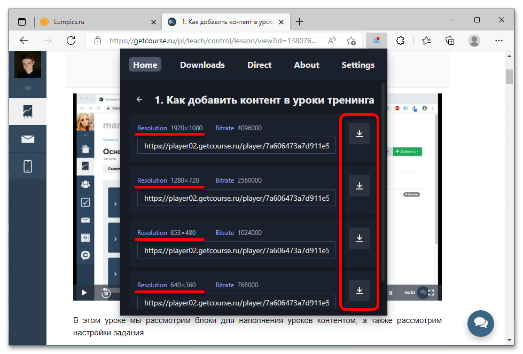Open the trainings chart icon in sidebar

point(28,112)
